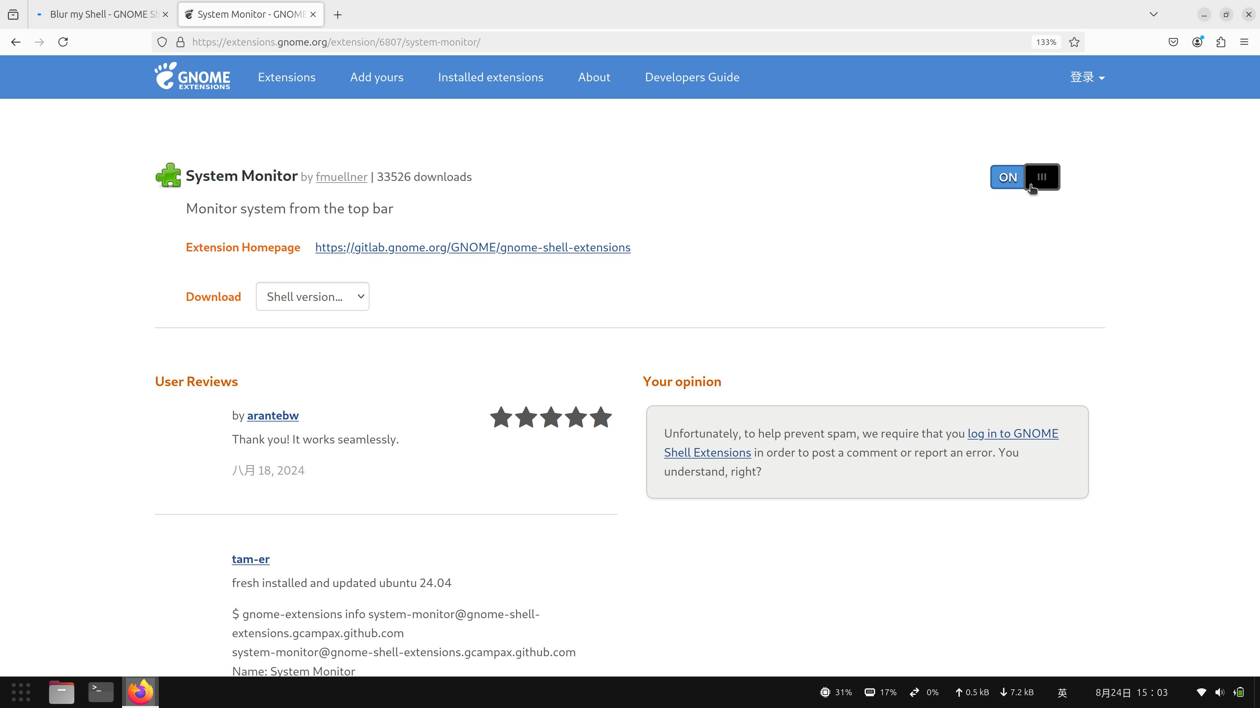Click the Firefox back arrow
This screenshot has height=708, width=1260.
tap(16, 42)
